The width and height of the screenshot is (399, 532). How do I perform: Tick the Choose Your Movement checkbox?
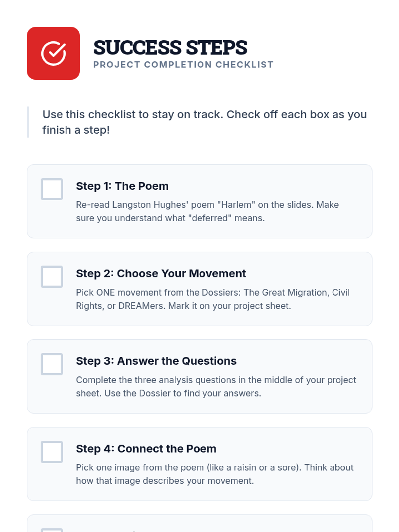[x=52, y=276]
